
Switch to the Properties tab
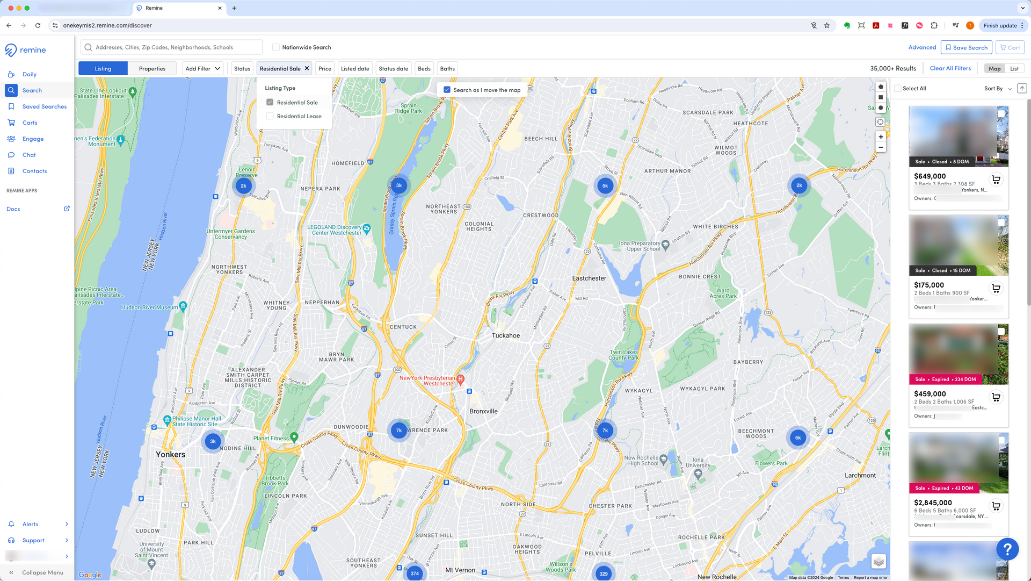pyautogui.click(x=152, y=69)
